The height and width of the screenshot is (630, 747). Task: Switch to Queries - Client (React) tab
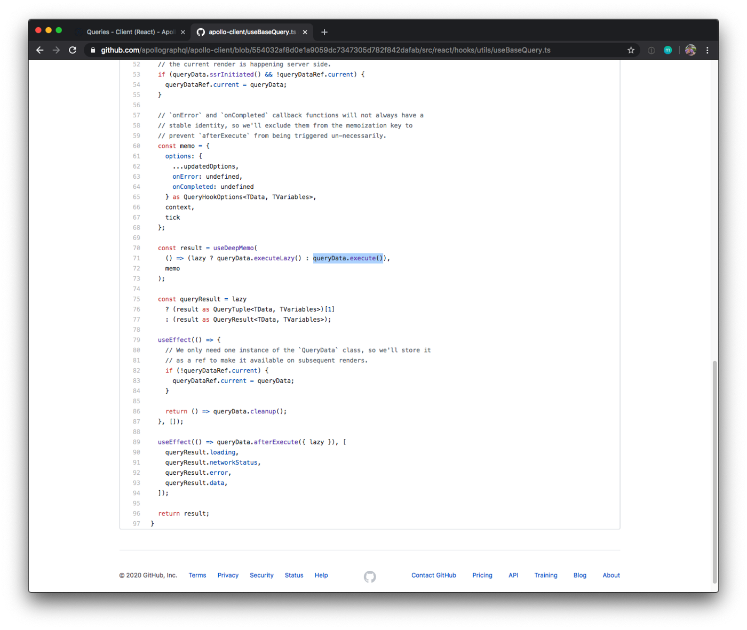tap(130, 32)
